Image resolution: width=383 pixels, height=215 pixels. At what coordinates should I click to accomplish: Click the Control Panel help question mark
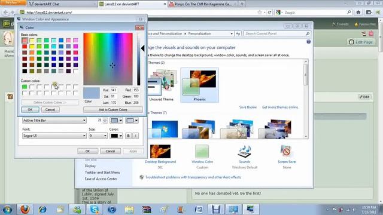coord(309,42)
